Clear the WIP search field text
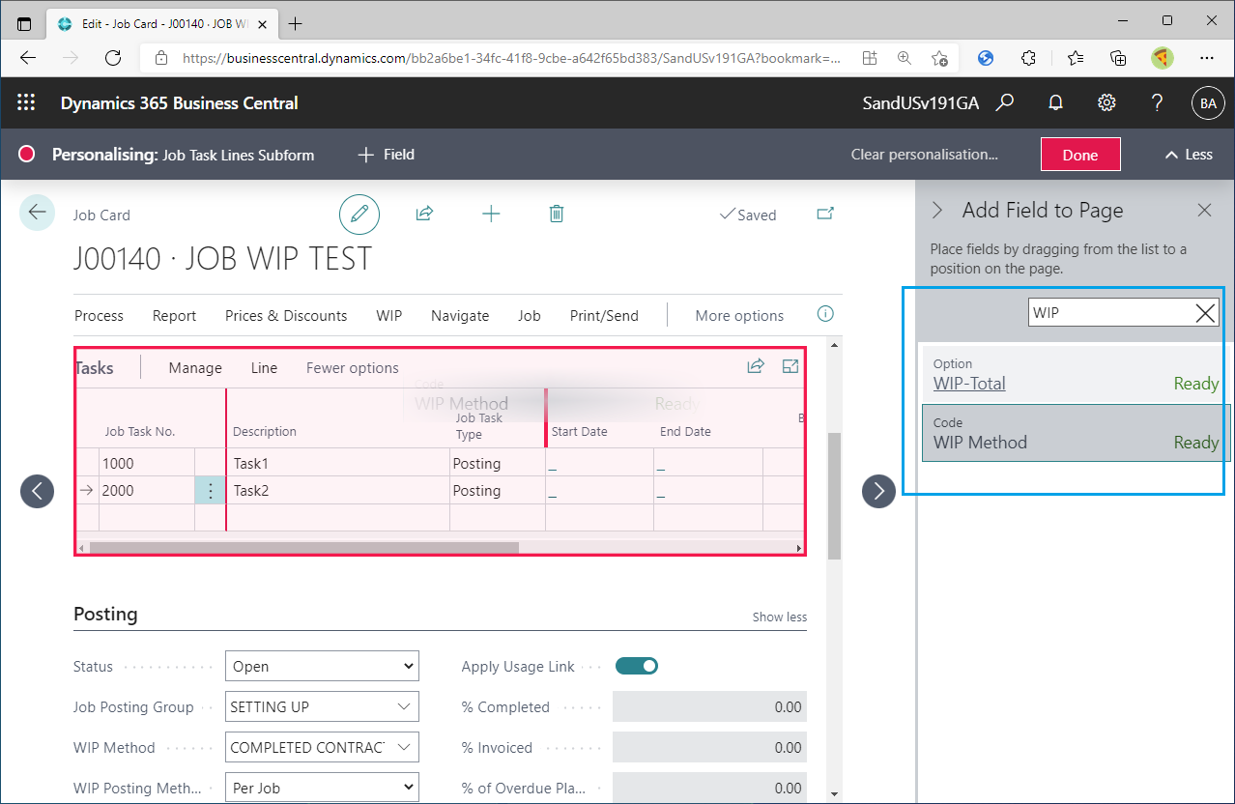This screenshot has height=804, width=1235. [x=1205, y=312]
